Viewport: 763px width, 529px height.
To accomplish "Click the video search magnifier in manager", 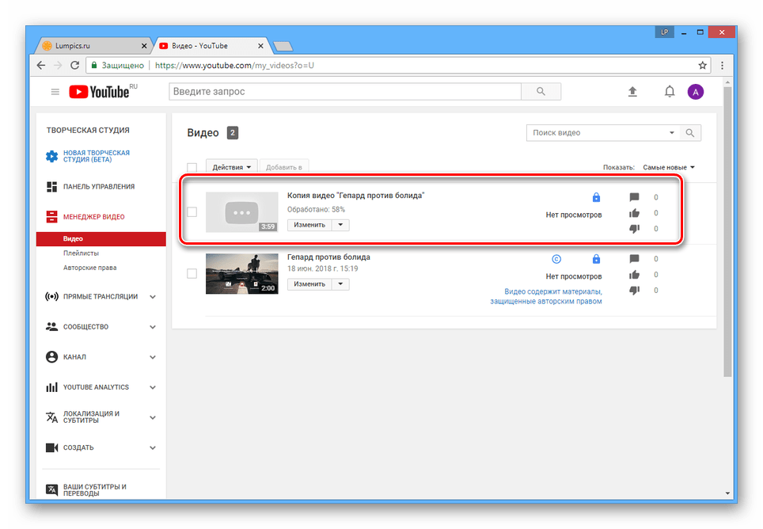I will point(690,133).
